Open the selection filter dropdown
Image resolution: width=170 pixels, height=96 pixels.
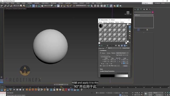(16, 6)
